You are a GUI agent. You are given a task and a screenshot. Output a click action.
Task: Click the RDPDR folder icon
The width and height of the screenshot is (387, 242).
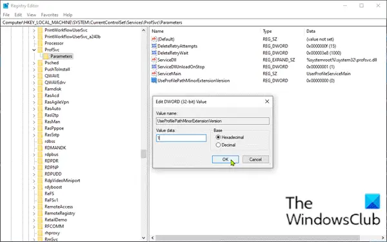coord(40,161)
